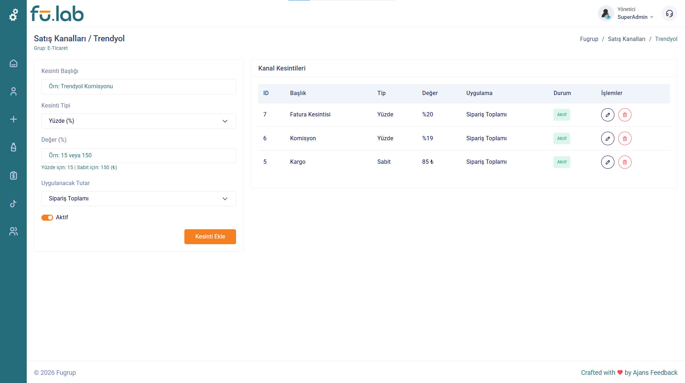Select the Kargo title cell
Screen dimensions: 685x383
coord(298,162)
